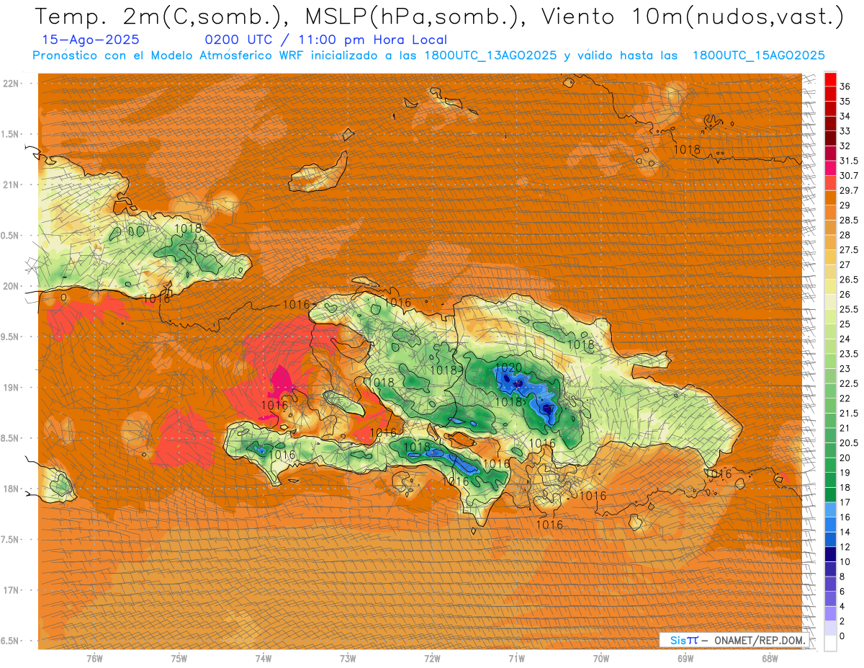Click legend value '25.5' on temperature scale
Screen dimensions: 864x668
coord(849,310)
